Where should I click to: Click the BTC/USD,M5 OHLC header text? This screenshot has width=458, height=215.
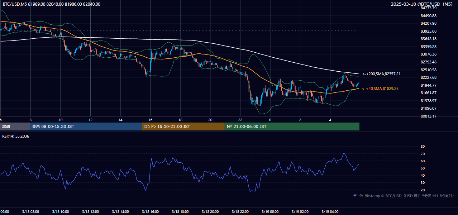point(52,4)
